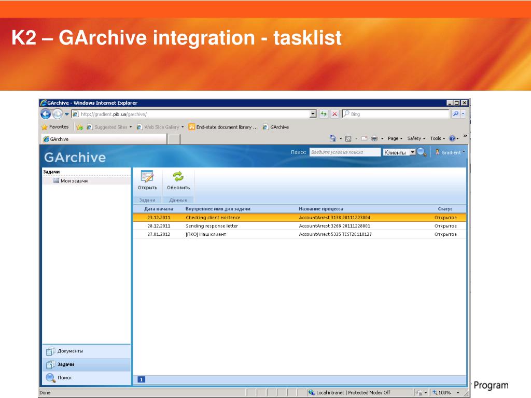Open End-state document library favorite
Image resolution: width=531 pixels, height=398 pixels.
[223, 127]
